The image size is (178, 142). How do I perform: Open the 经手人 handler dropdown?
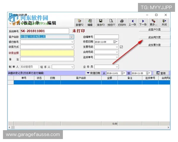coord(72,67)
